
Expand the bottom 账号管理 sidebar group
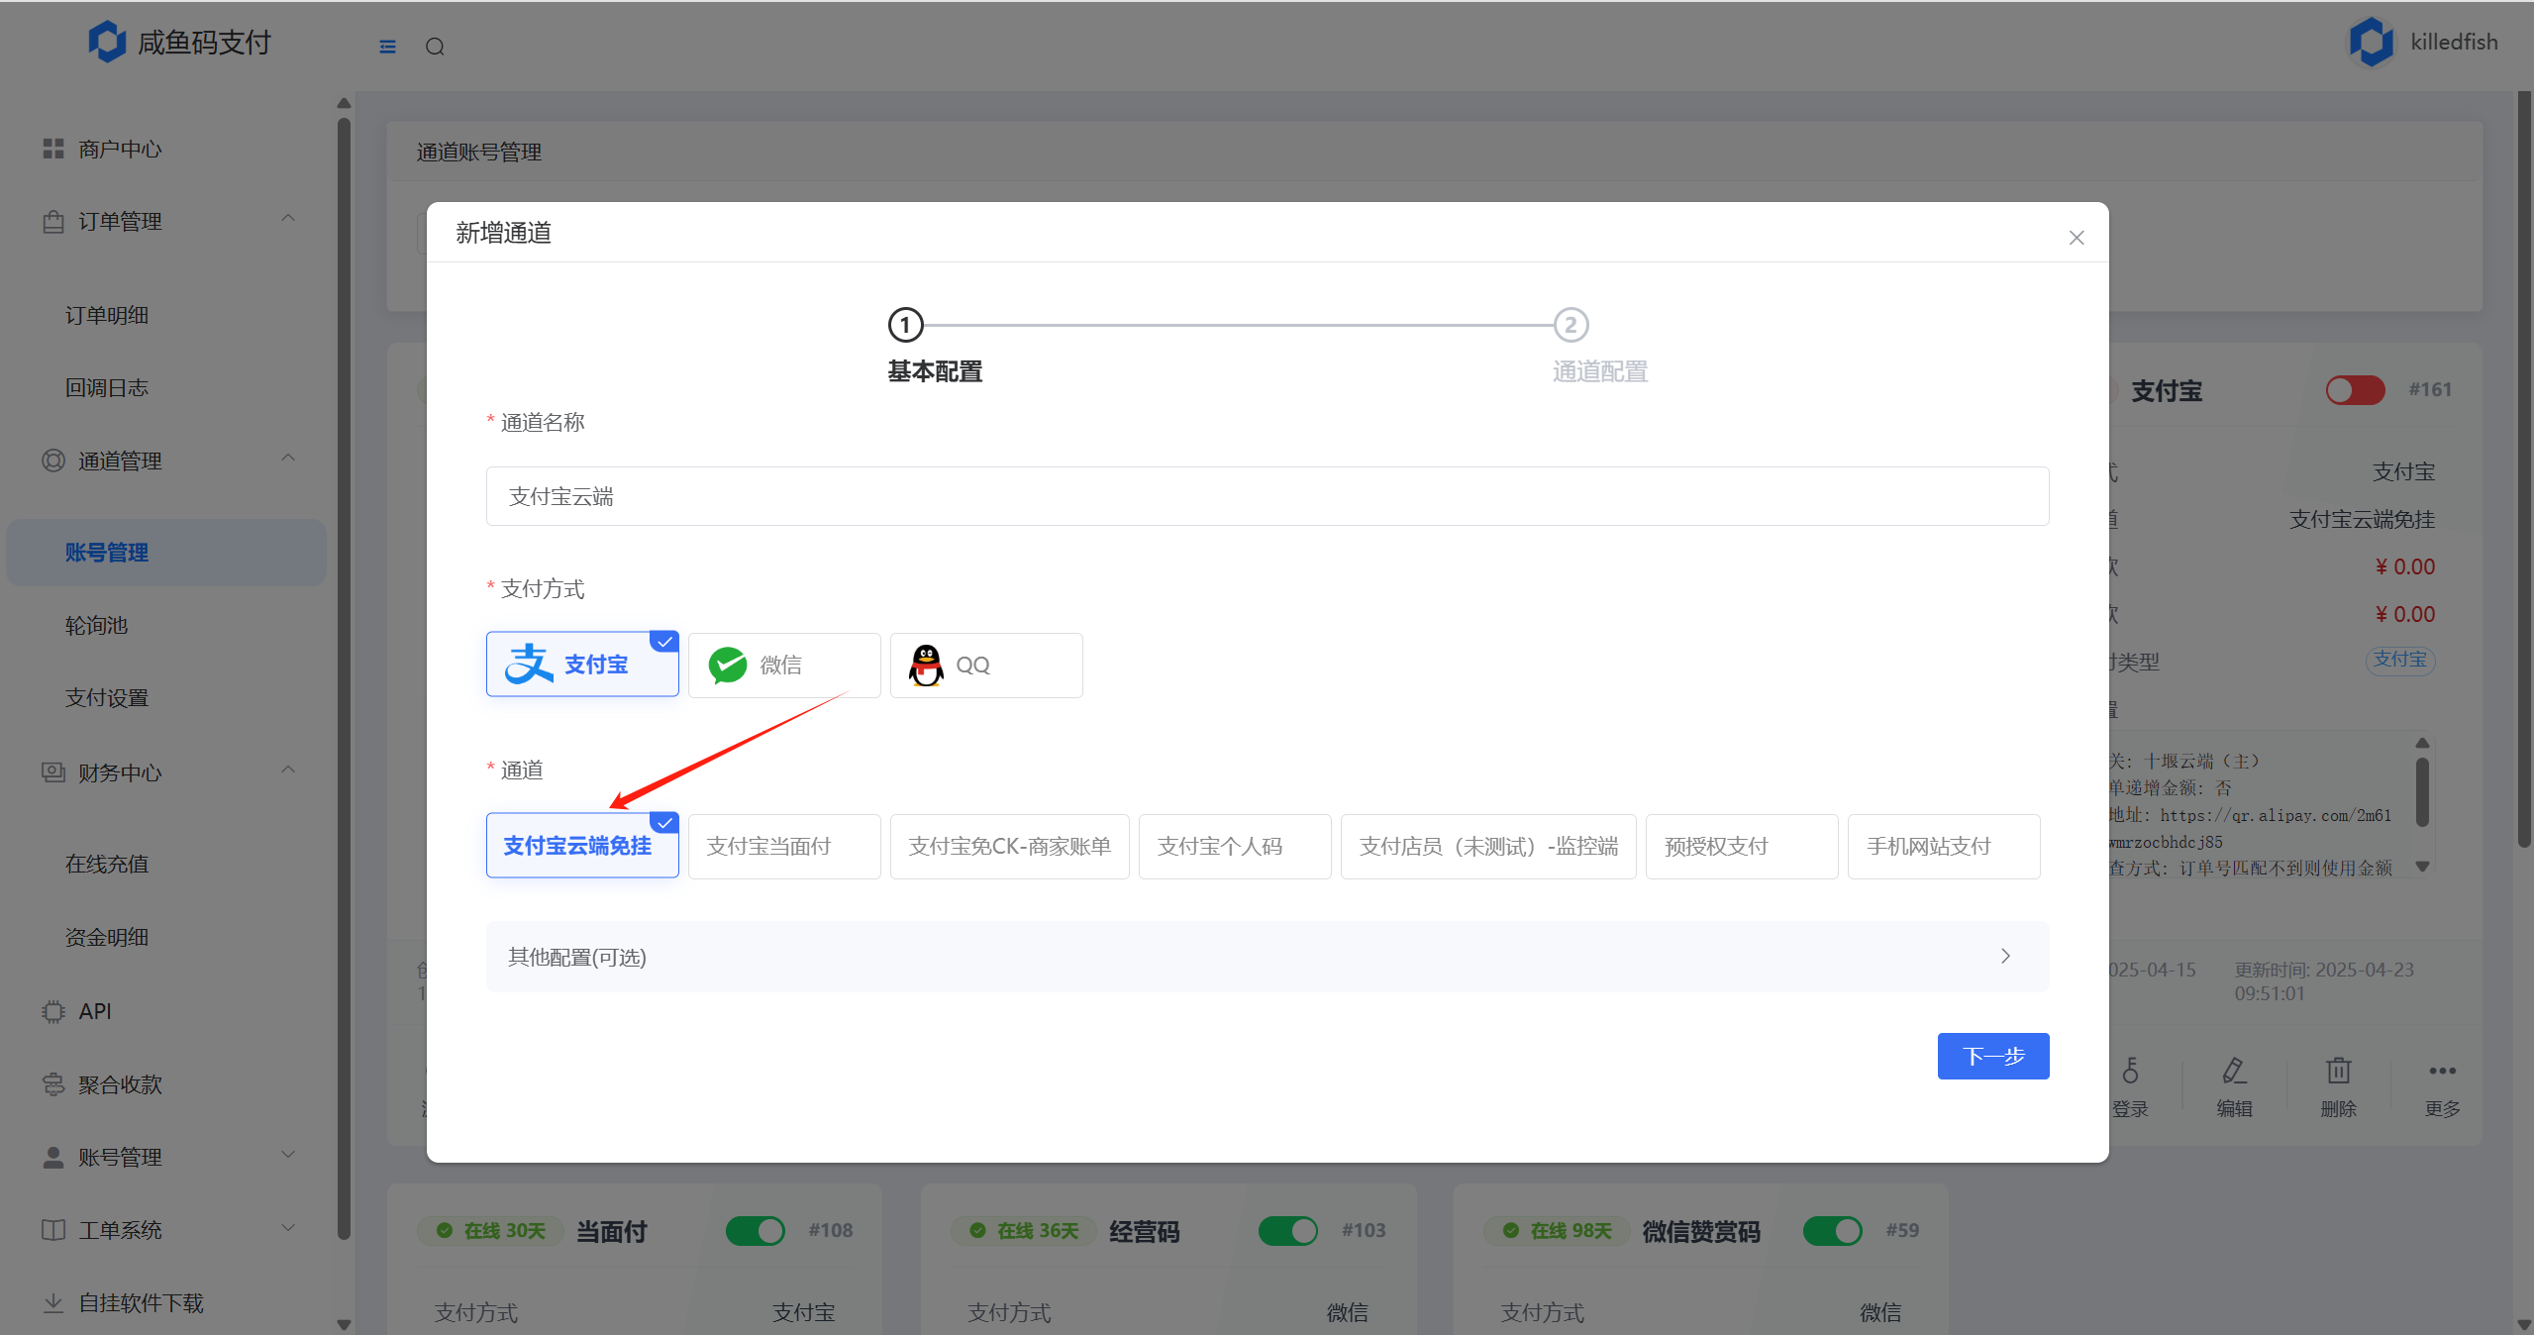pyautogui.click(x=288, y=1155)
